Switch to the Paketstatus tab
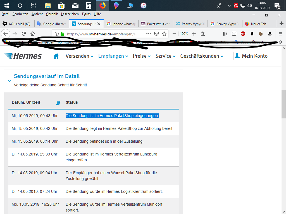Image resolution: width=286 pixels, height=214 pixels. (x=156, y=24)
